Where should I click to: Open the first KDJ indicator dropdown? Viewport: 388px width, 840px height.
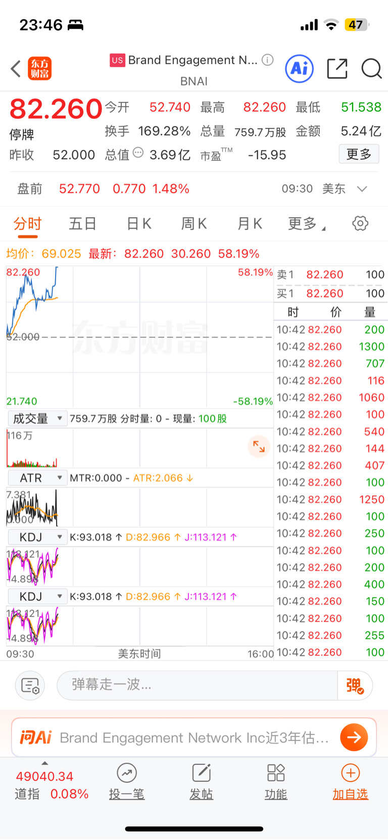[37, 537]
